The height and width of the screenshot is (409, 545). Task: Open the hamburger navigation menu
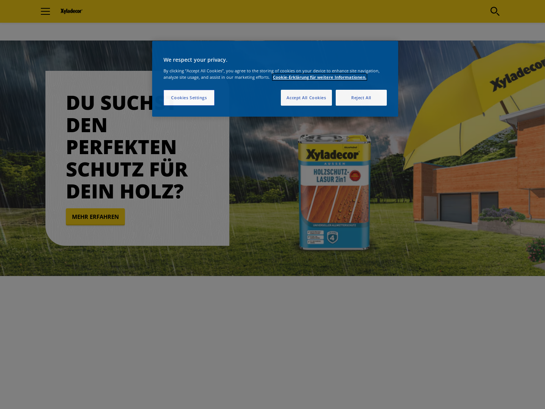[45, 11]
